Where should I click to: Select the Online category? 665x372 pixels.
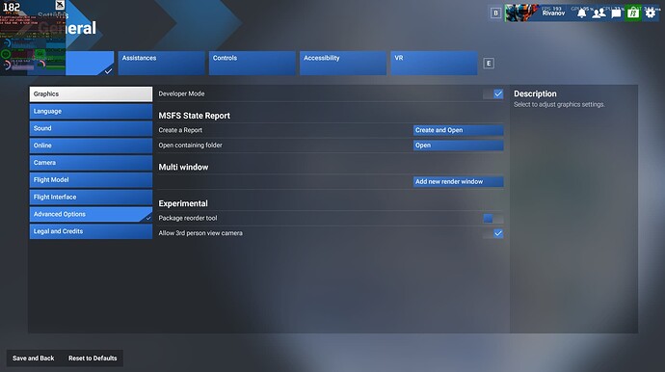(x=91, y=146)
